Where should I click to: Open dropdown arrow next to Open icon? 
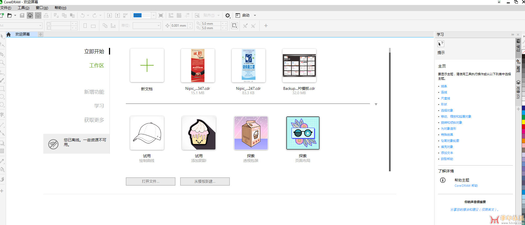15,15
